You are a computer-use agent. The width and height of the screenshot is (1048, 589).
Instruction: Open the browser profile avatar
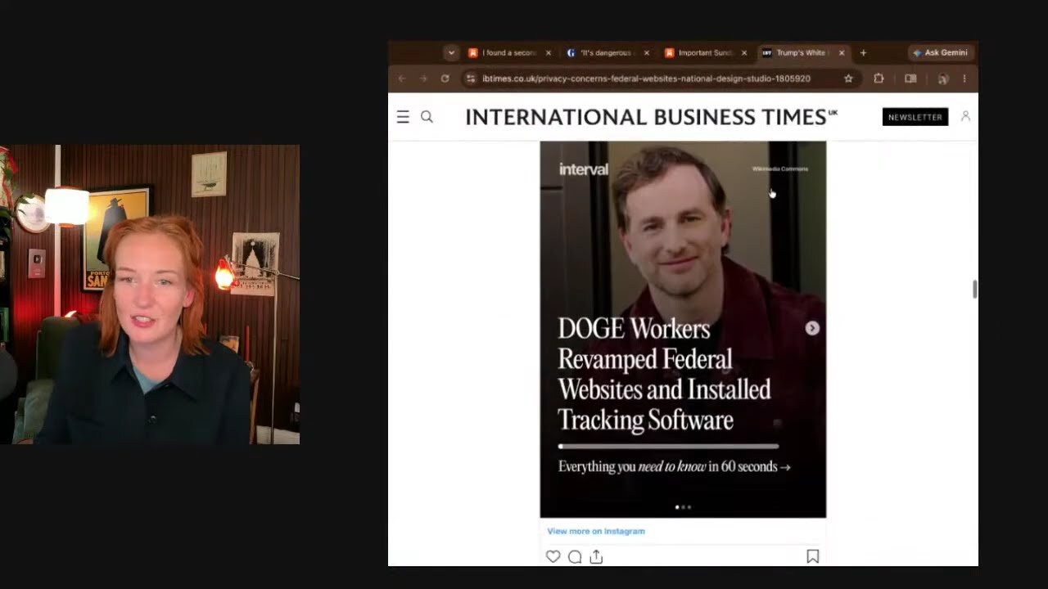coord(943,79)
